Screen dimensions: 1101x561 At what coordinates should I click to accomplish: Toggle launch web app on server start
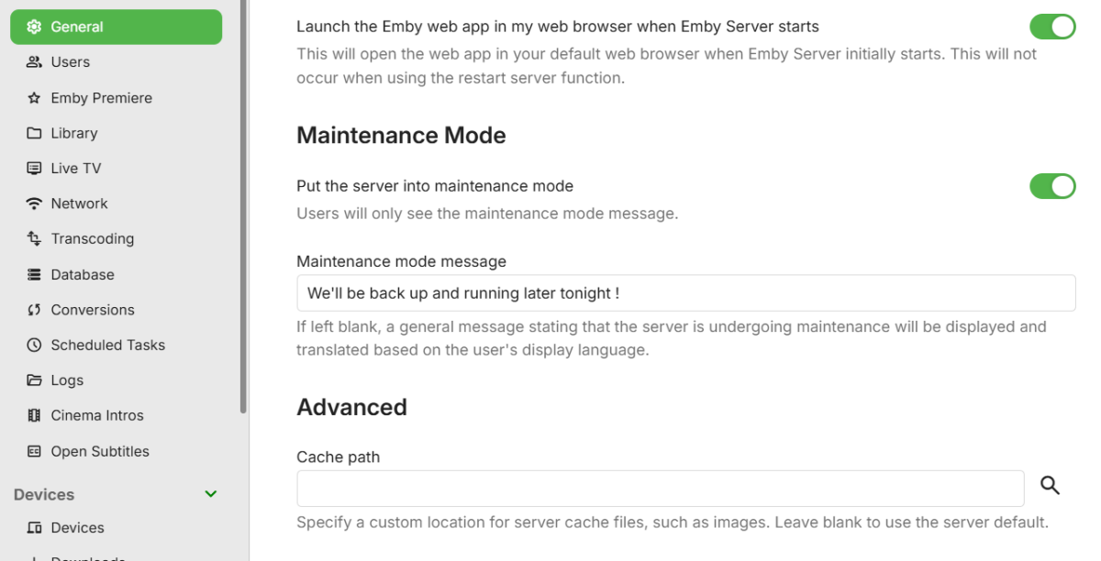click(x=1052, y=27)
